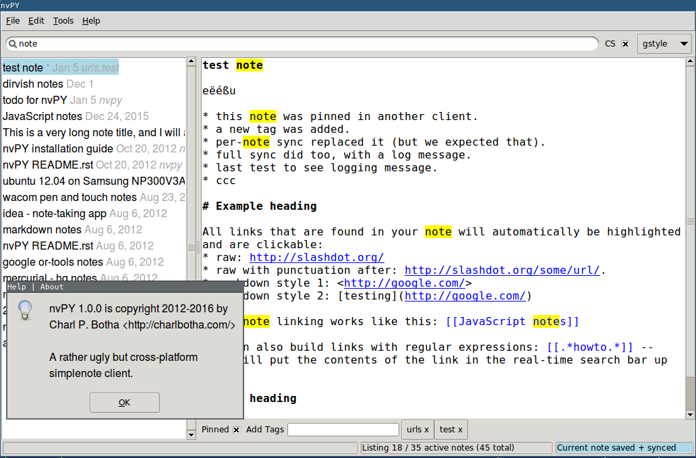Viewport: 696px width, 458px height.
Task: Follow the [[JavaScript notes]] note link
Action: tap(513, 322)
